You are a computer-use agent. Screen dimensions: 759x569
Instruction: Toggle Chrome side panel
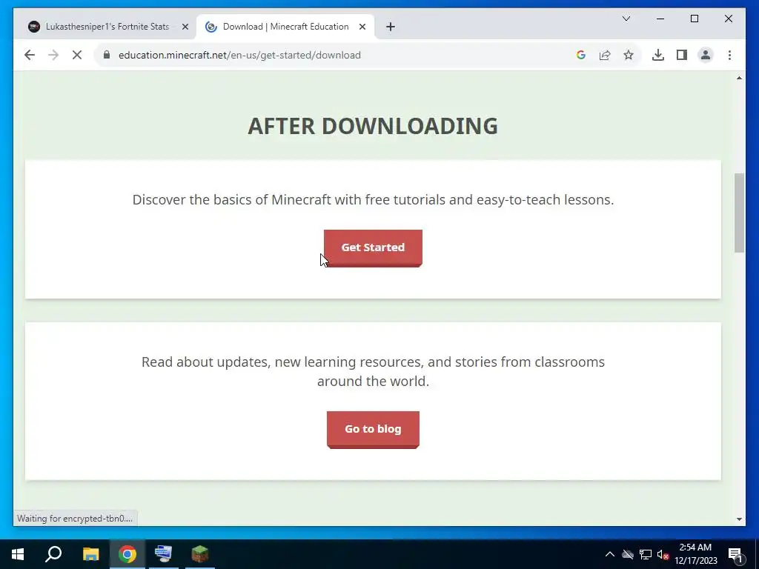coord(682,55)
